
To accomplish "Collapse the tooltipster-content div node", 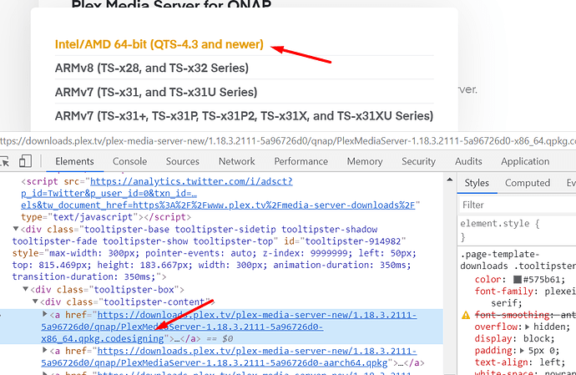I will 35,302.
